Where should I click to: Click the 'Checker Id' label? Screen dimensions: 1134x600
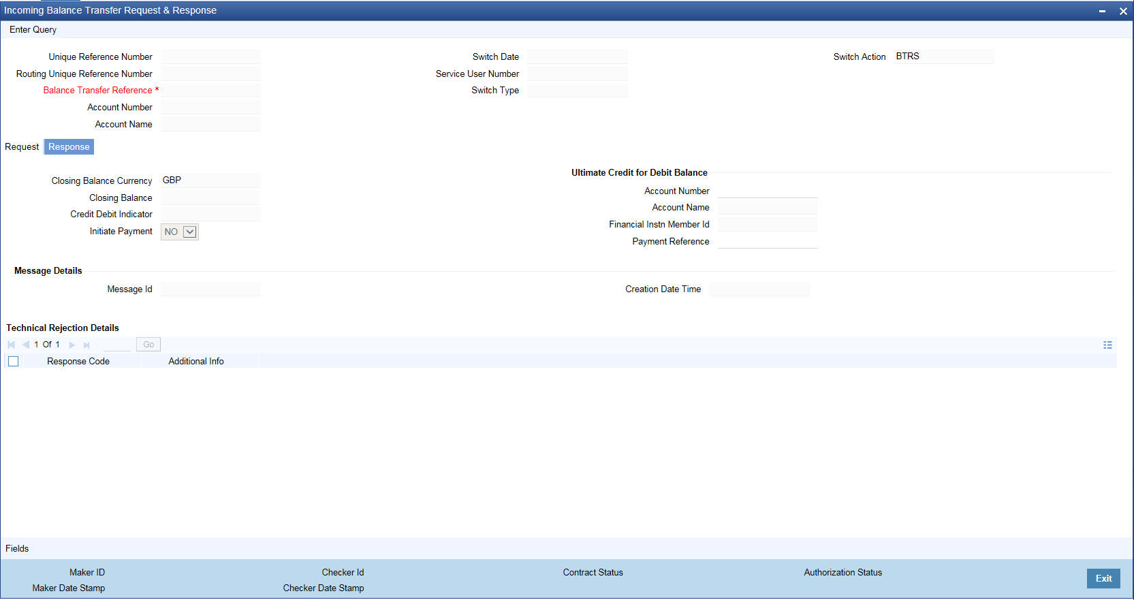pyautogui.click(x=343, y=572)
